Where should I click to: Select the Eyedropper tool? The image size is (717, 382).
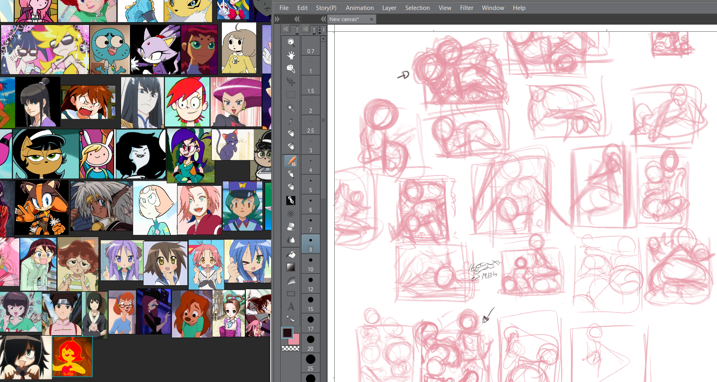coord(291,121)
